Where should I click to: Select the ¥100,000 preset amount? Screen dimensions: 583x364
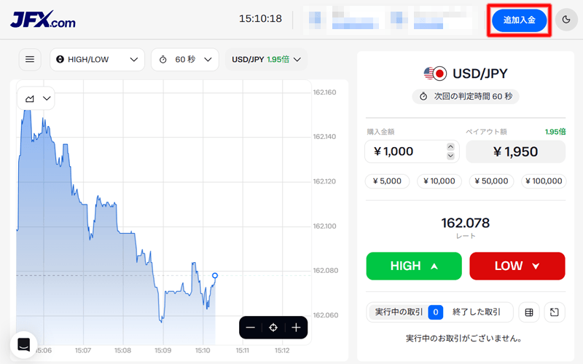point(544,181)
